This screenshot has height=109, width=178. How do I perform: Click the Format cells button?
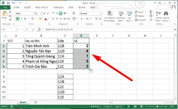[141, 20]
